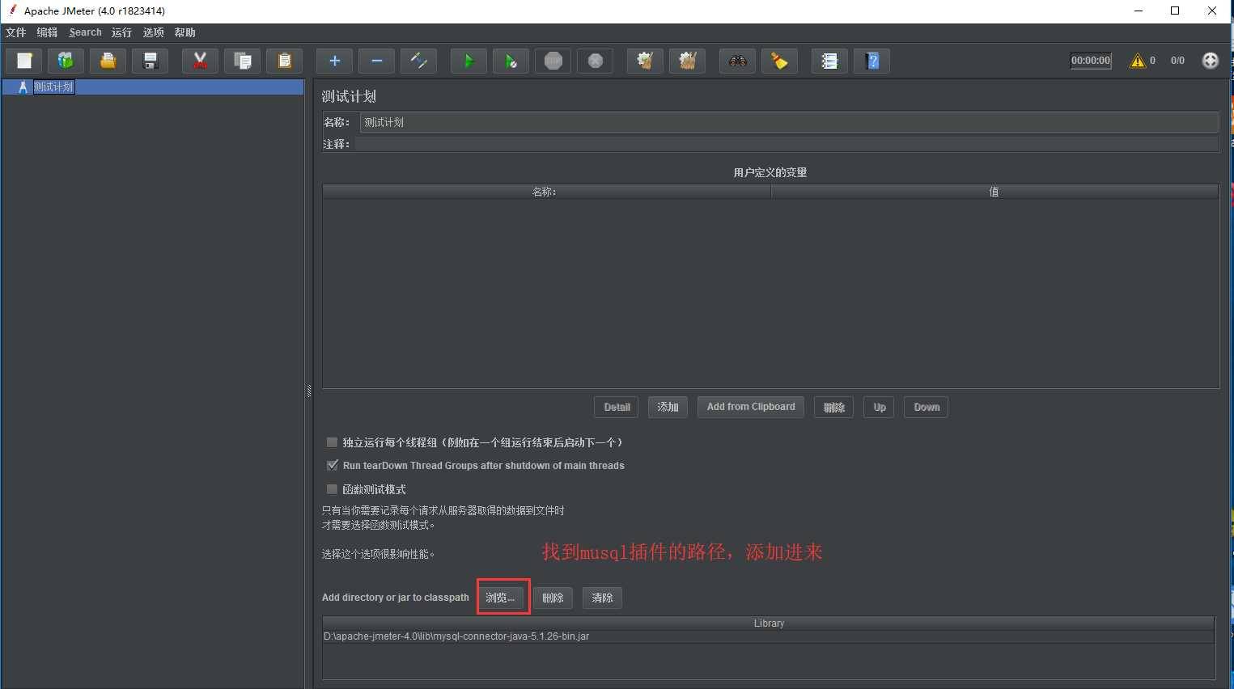Start the test with green arrow
This screenshot has height=689, width=1234.
pos(469,61)
